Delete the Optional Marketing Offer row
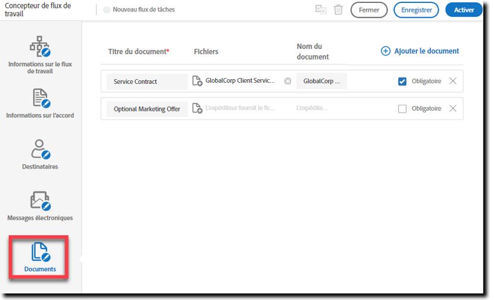This screenshot has width=494, height=300. pos(453,108)
